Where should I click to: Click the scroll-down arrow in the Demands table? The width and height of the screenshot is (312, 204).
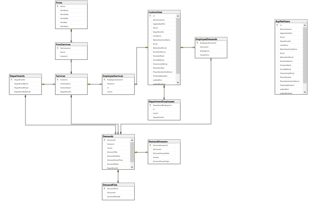pyautogui.click(x=132, y=167)
